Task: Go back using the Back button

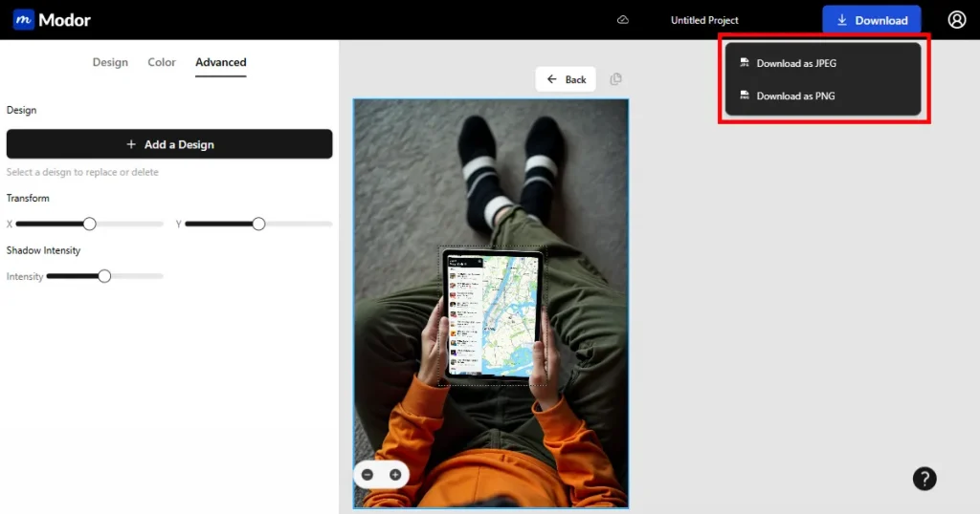Action: (x=566, y=79)
